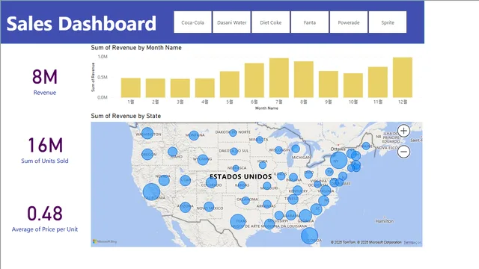Viewport: 479px width, 269px height.
Task: Choose Diet Coke in the slicer
Action: (x=271, y=22)
